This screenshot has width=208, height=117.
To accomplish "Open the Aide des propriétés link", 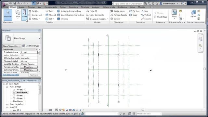I will click(x=11, y=75).
